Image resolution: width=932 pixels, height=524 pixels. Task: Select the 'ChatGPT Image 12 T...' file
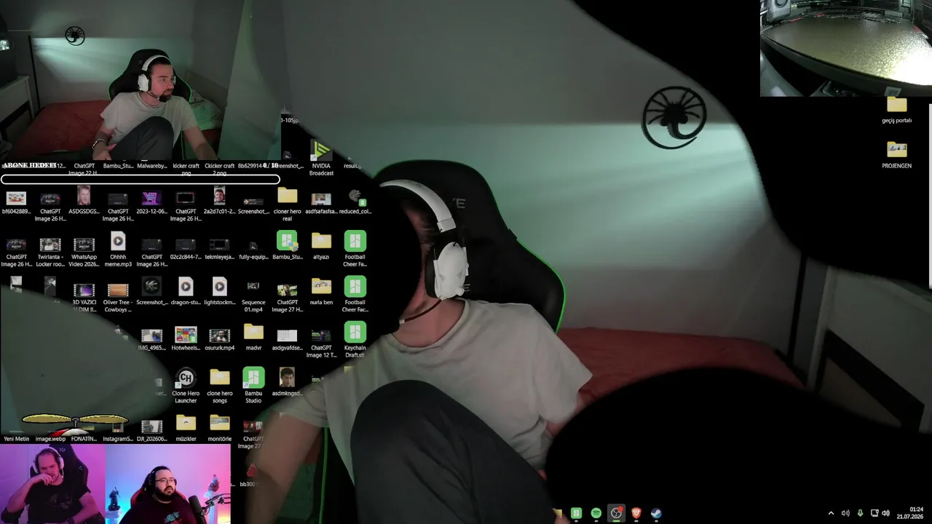tap(321, 343)
